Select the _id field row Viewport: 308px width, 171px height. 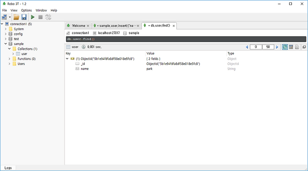pos(186,64)
